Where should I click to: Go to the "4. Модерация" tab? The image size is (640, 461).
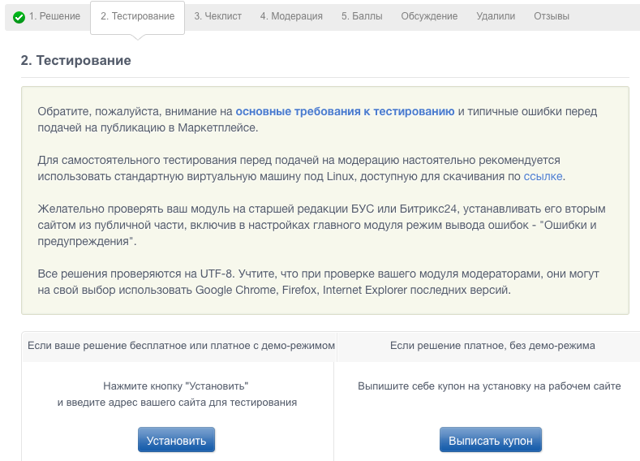tap(291, 16)
